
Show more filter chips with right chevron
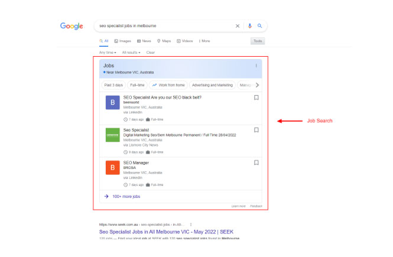257,85
